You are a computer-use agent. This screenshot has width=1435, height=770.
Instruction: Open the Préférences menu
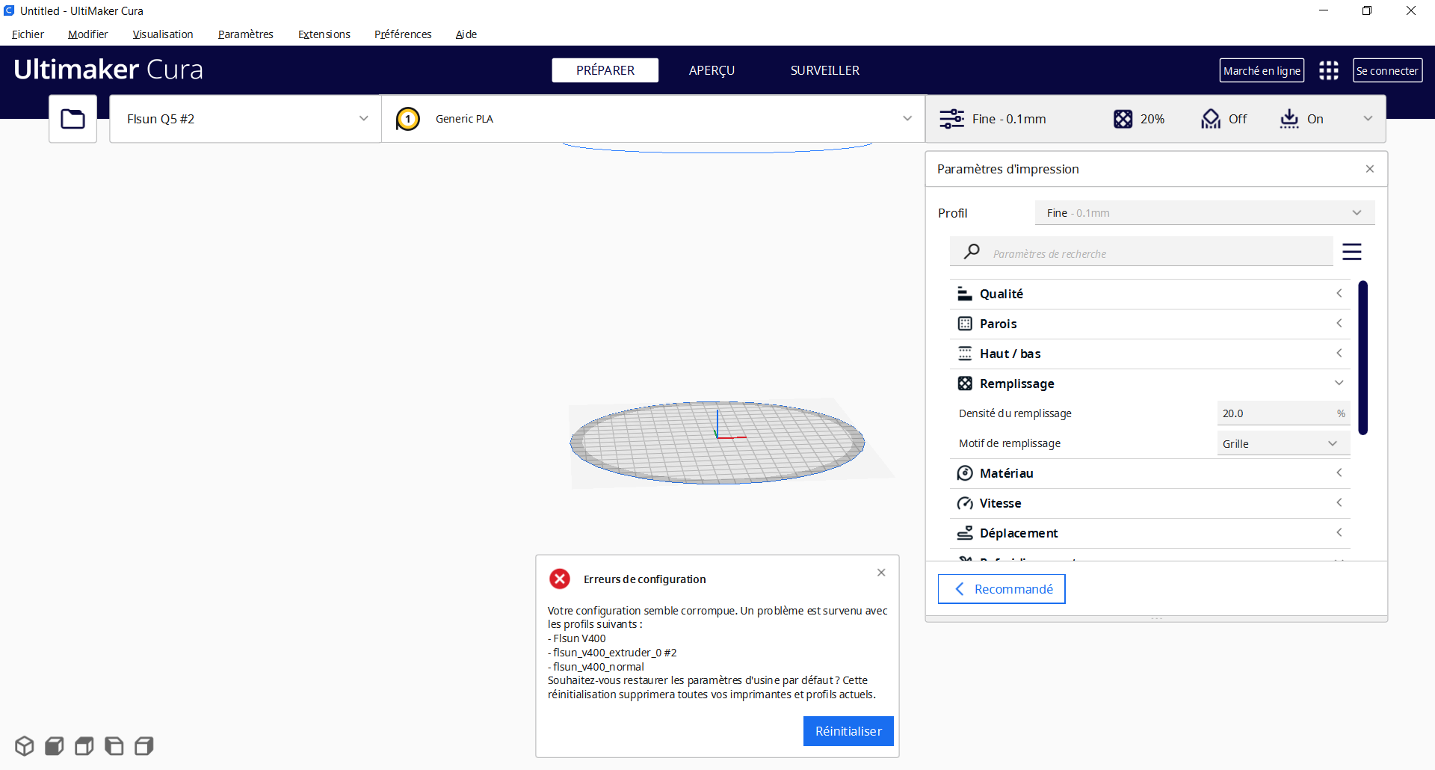click(x=403, y=34)
